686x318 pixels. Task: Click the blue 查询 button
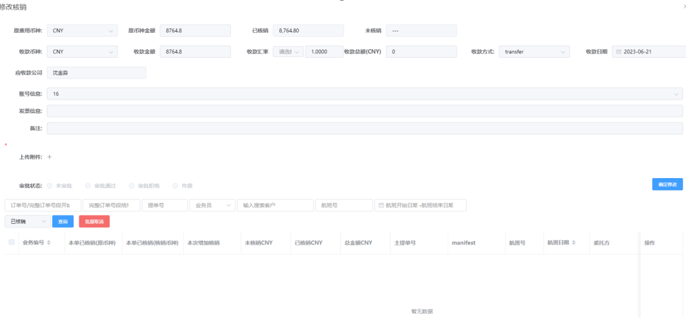pyautogui.click(x=63, y=222)
